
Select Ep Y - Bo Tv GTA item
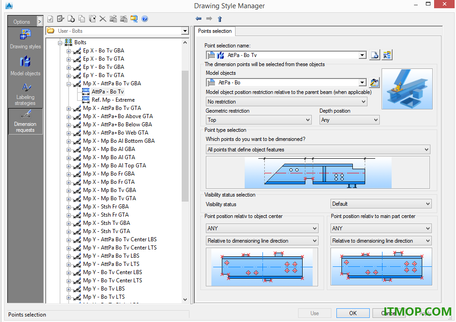[104, 75]
